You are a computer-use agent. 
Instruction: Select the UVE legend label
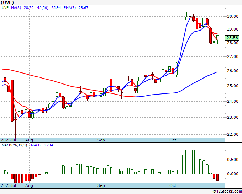click(x=5, y=8)
